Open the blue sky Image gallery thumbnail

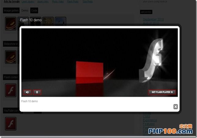(x=61, y=21)
